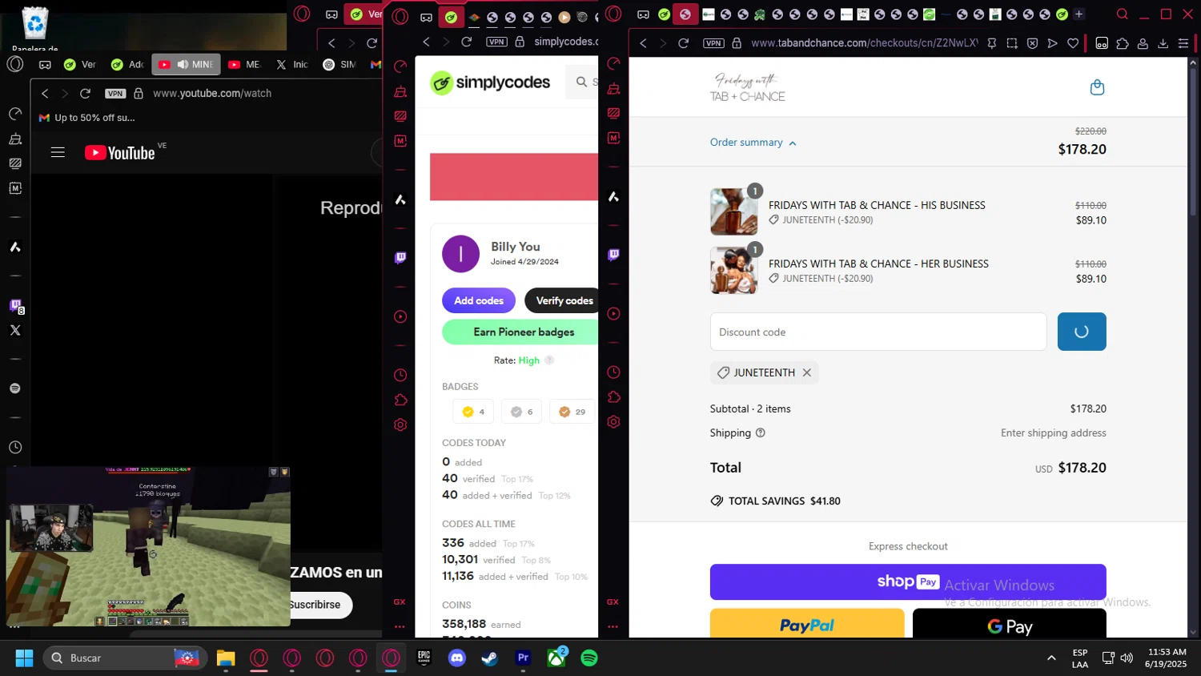
Task: Click the Add codes button
Action: pos(479,300)
